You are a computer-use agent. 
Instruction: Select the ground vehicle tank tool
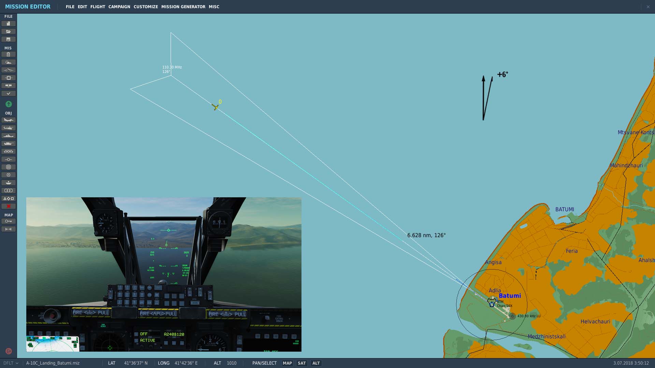coord(9,143)
